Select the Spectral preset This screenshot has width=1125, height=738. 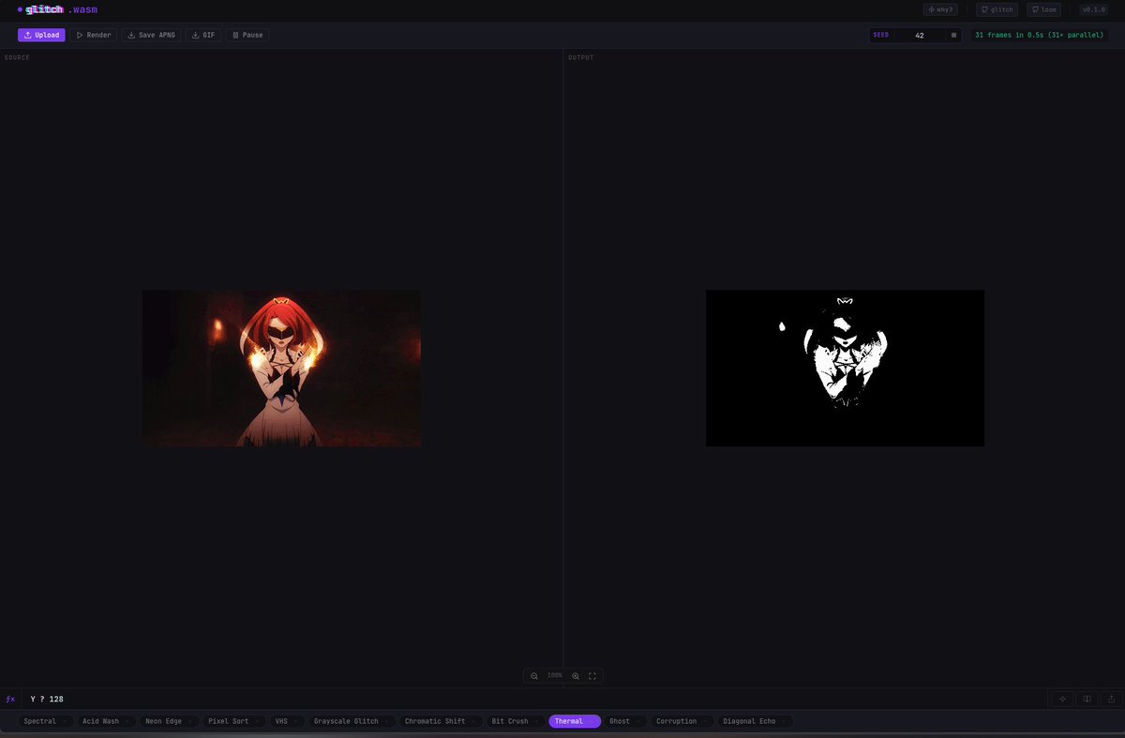click(45, 721)
